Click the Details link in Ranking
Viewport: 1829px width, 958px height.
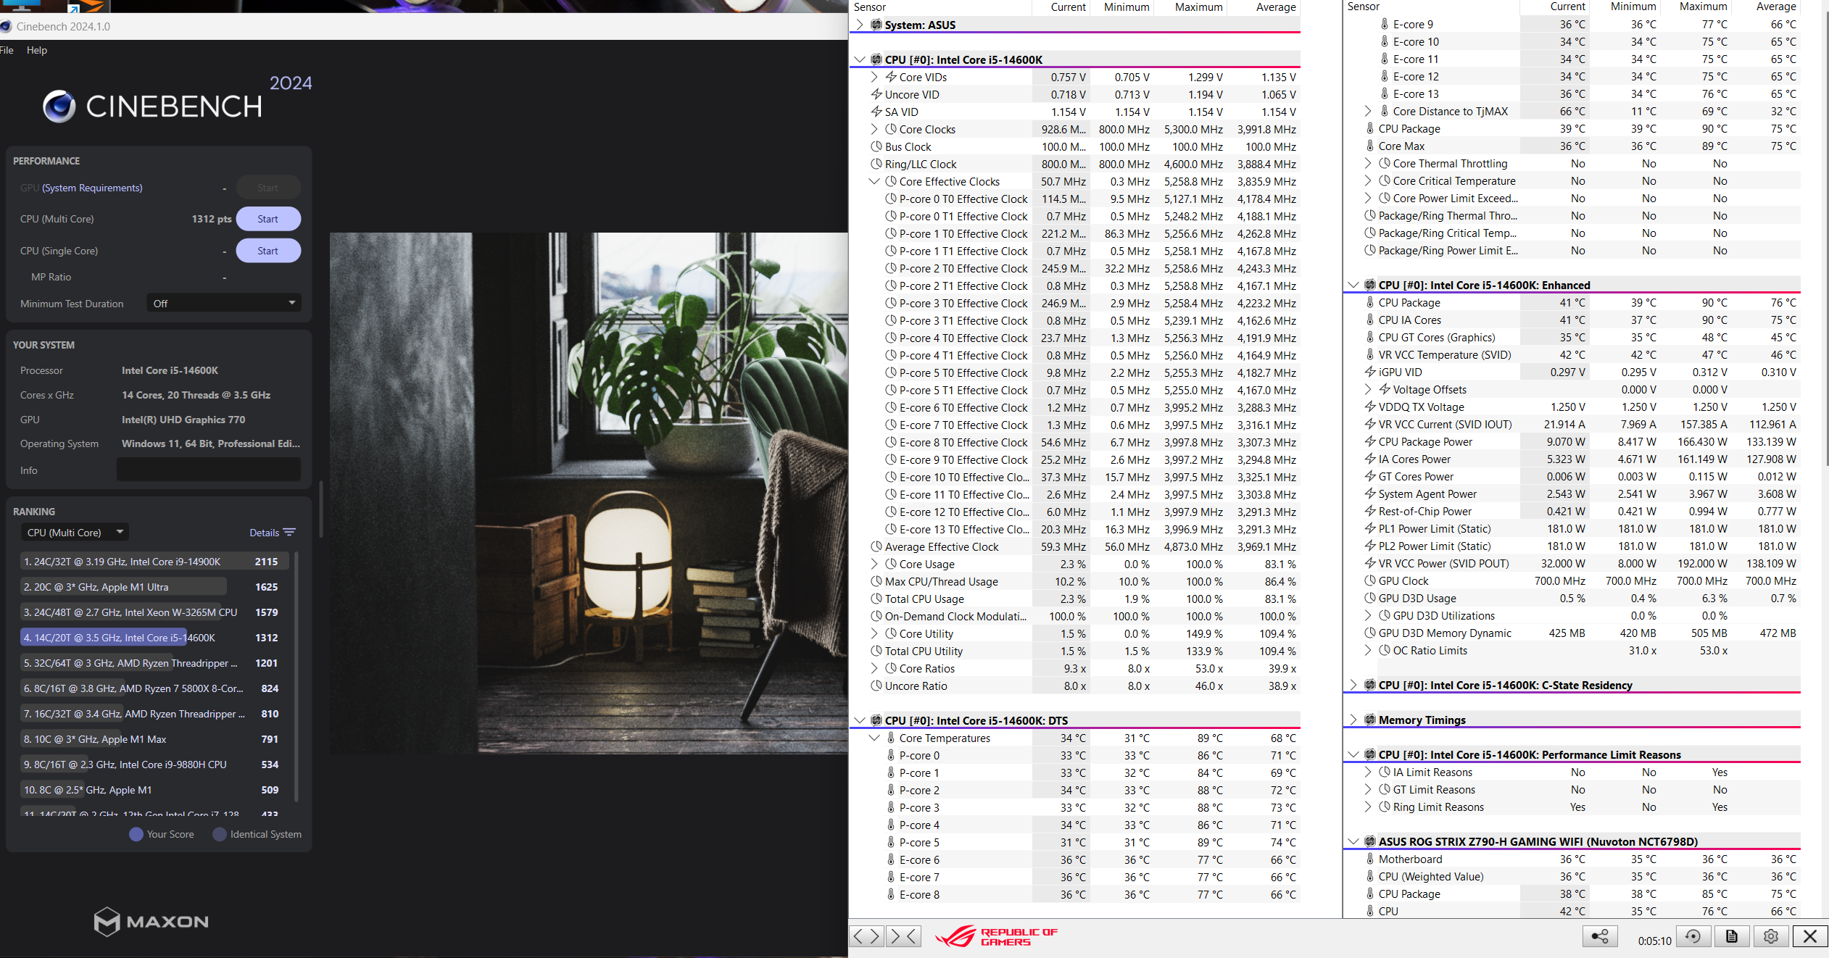click(264, 533)
